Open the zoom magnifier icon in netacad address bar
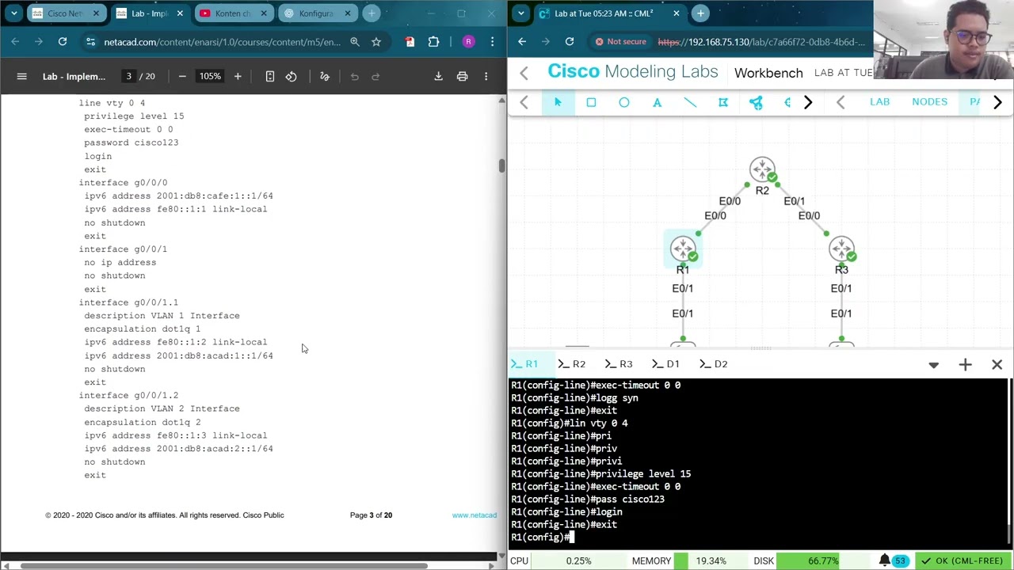Screen dimensions: 1014x570 pyautogui.click(x=355, y=42)
